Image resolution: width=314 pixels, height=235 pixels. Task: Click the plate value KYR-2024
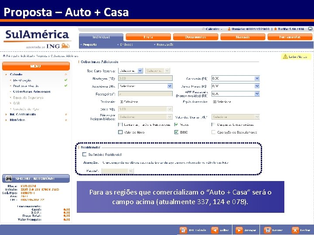[x=28, y=186]
